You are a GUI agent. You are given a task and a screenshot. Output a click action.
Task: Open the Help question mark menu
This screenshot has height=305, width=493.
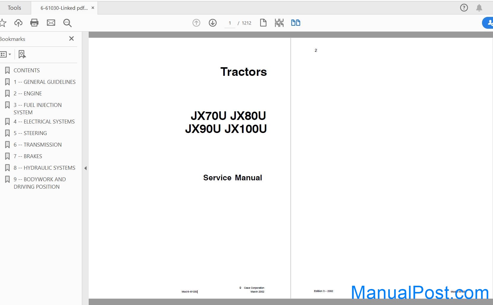tap(464, 8)
